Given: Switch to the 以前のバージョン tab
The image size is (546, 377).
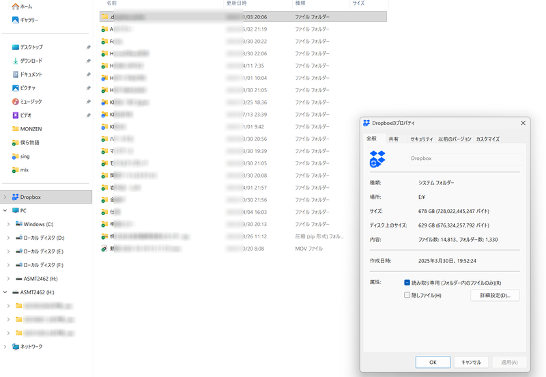Looking at the screenshot, I should 455,139.
